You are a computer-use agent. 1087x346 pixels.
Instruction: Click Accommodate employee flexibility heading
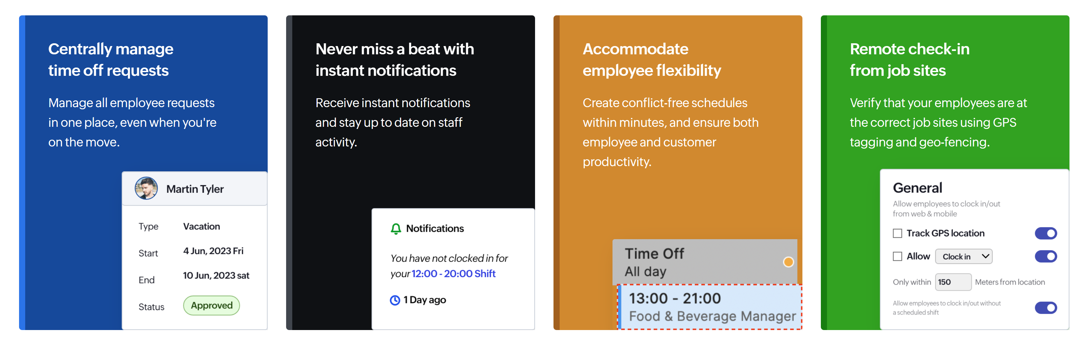652,60
